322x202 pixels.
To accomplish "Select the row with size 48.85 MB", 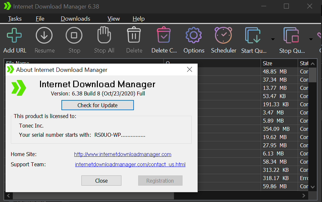I will (x=253, y=71).
